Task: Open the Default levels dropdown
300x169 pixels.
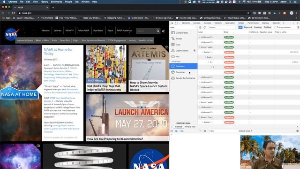Action: point(246,131)
